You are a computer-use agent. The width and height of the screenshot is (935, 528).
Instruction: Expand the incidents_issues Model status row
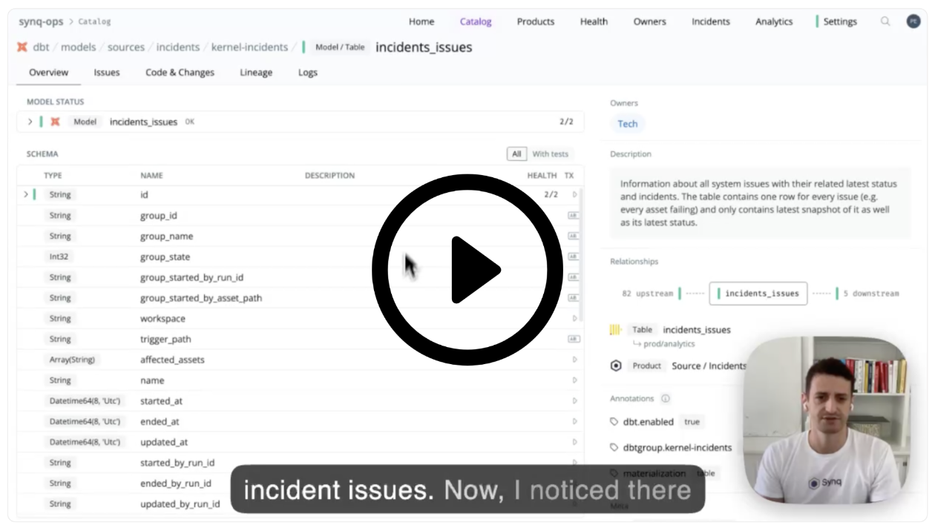pyautogui.click(x=30, y=122)
